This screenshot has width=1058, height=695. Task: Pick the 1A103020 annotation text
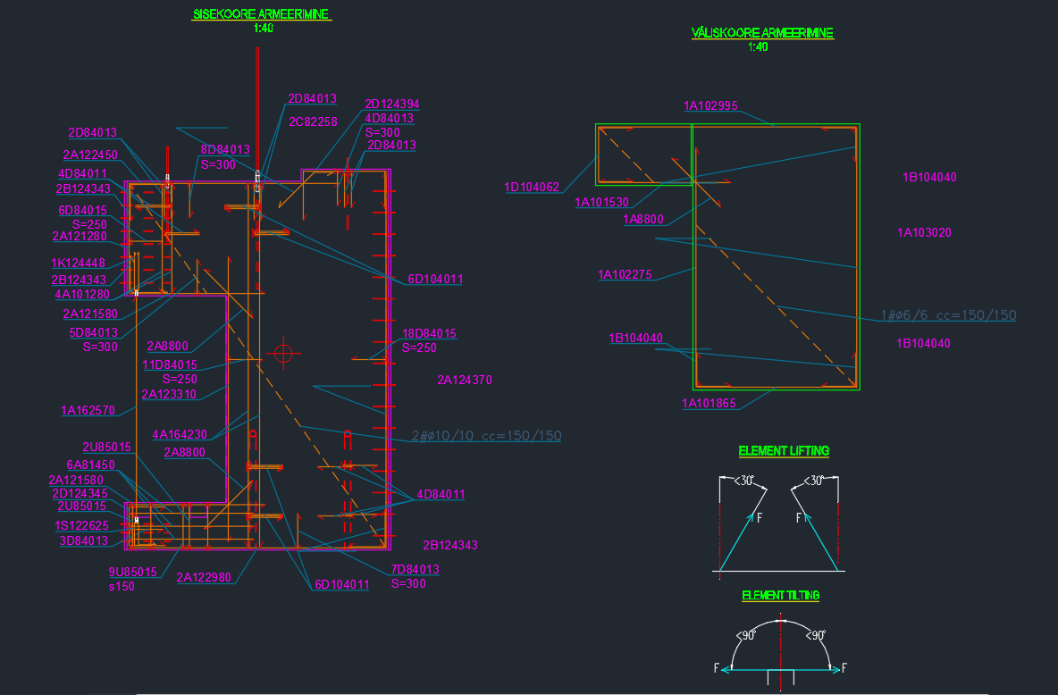tap(924, 233)
